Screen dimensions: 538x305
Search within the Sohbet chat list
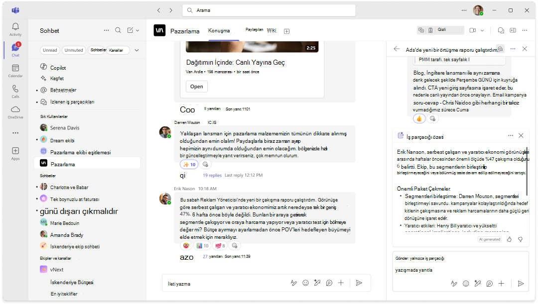click(118, 30)
